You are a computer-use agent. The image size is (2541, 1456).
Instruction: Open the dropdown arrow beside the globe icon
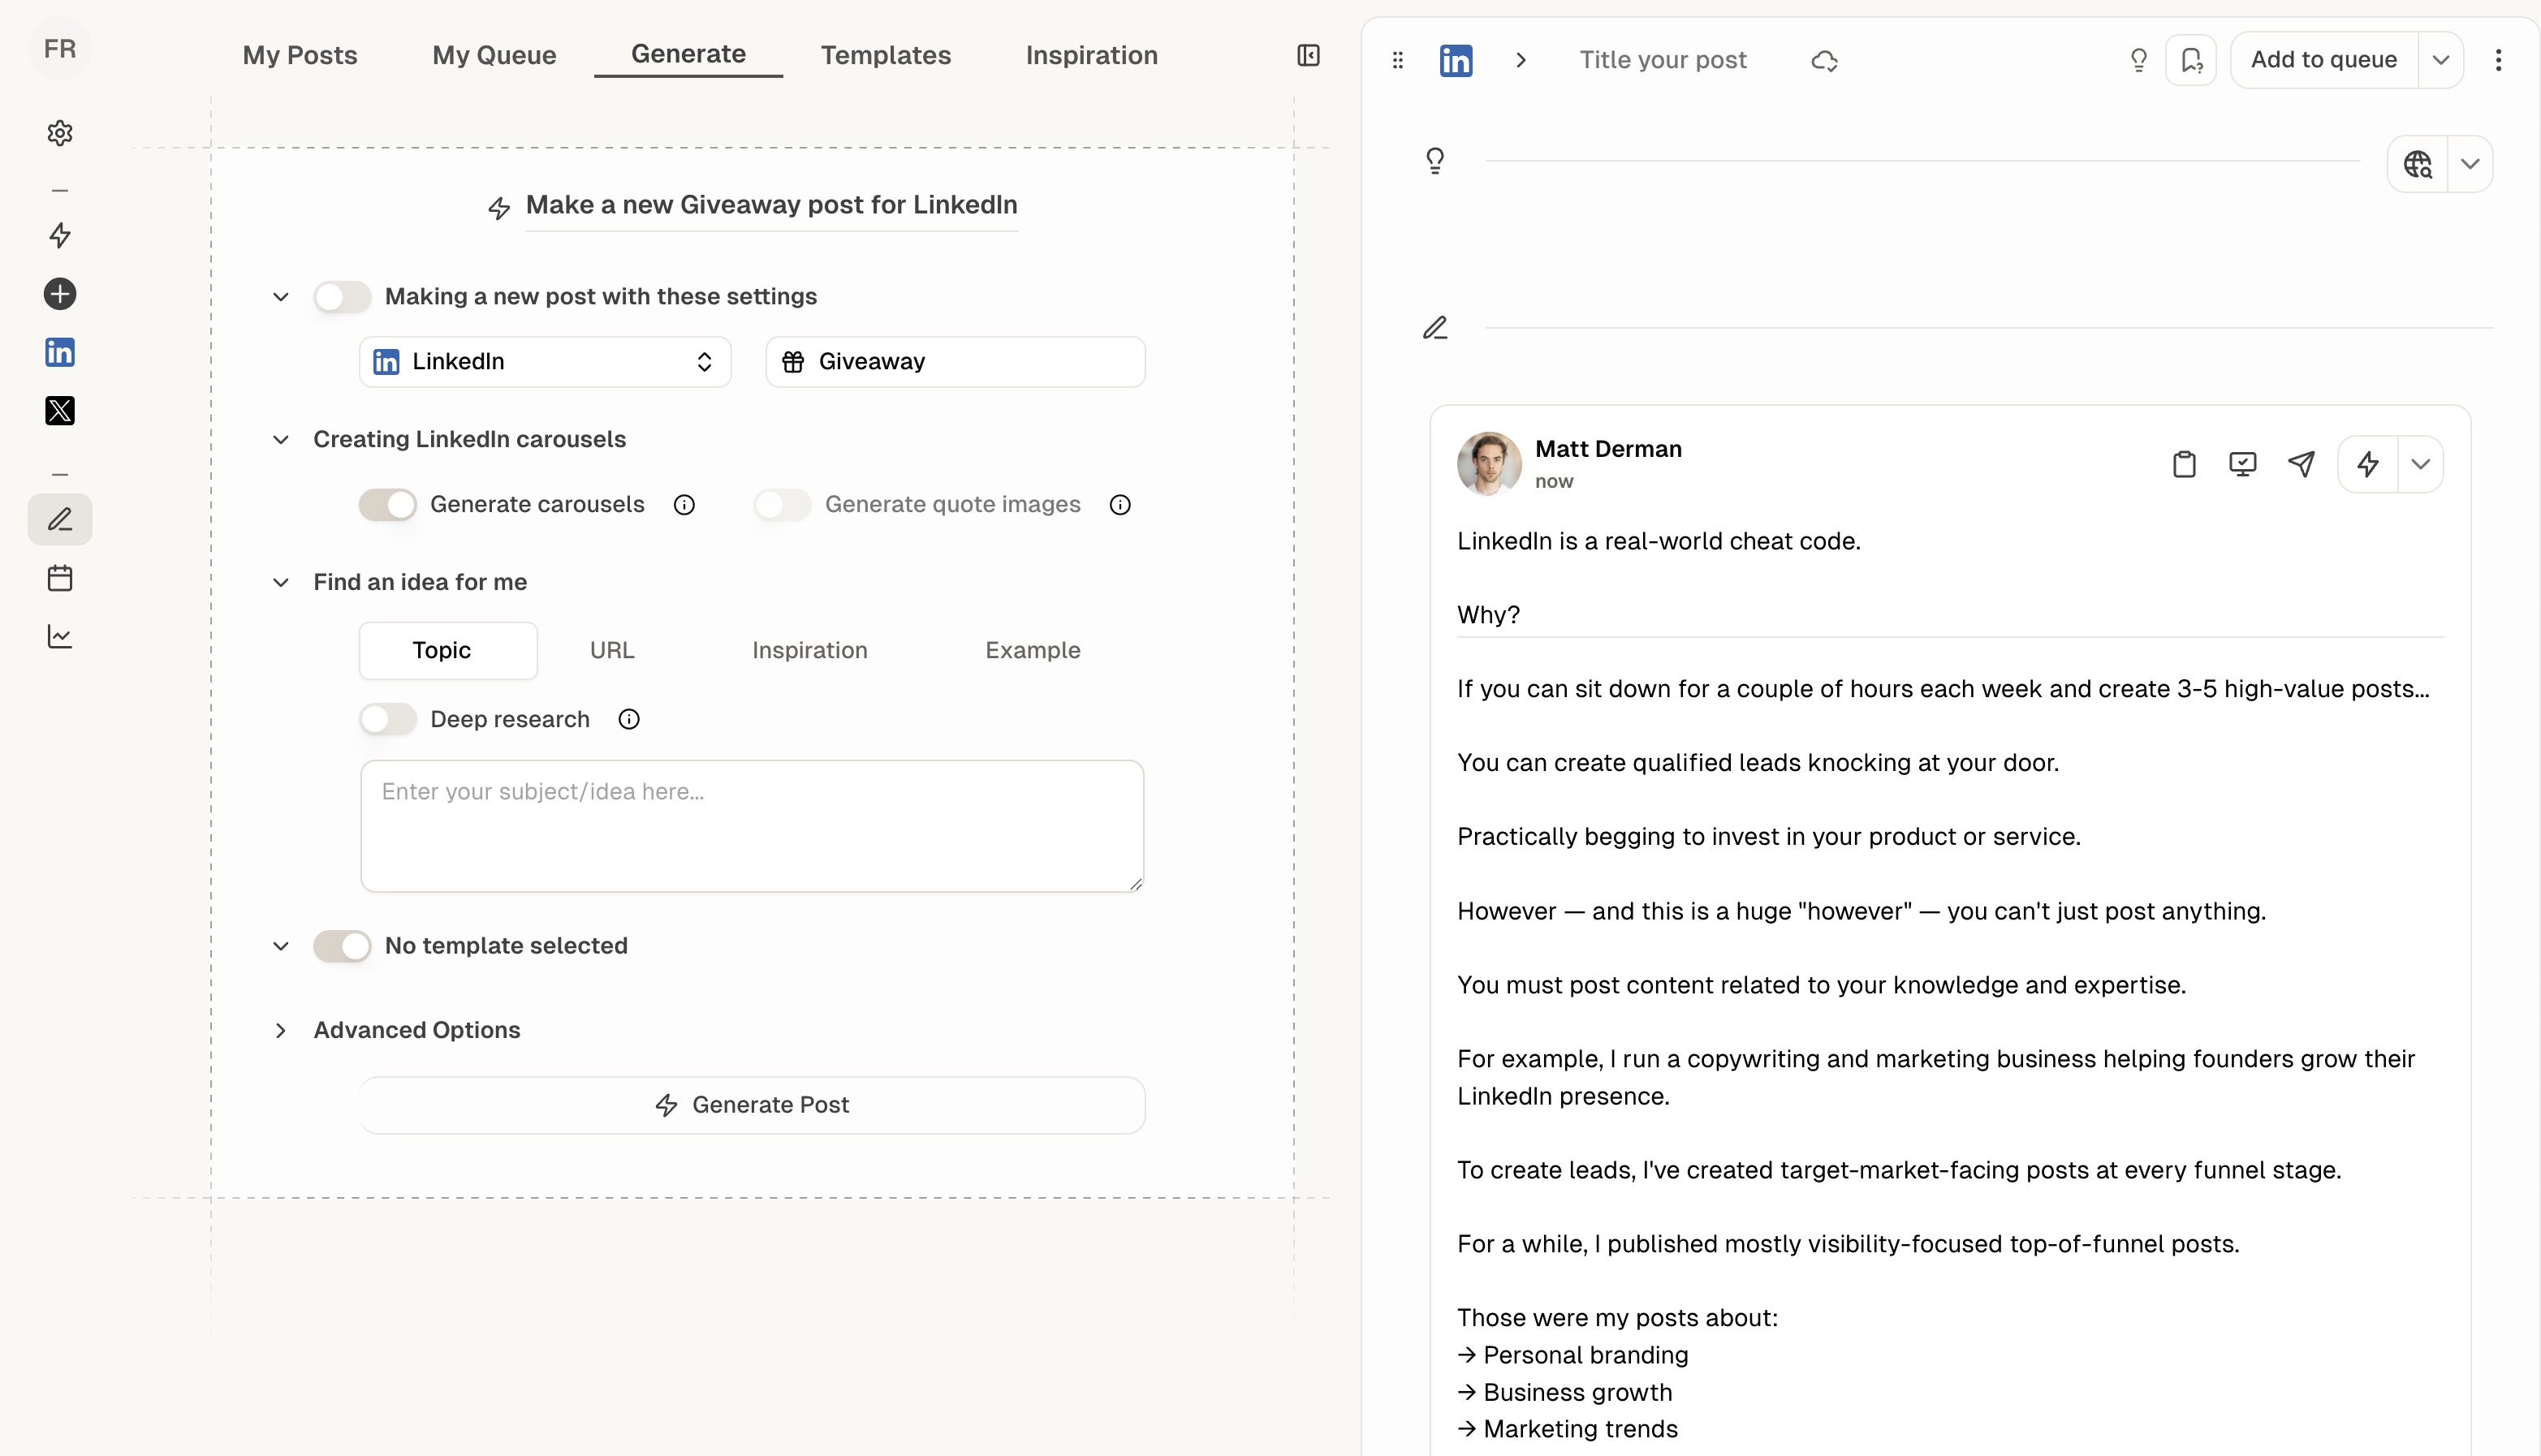click(x=2470, y=163)
